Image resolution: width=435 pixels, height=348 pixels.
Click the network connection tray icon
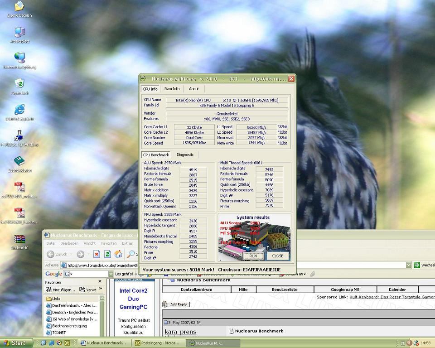pos(416,343)
